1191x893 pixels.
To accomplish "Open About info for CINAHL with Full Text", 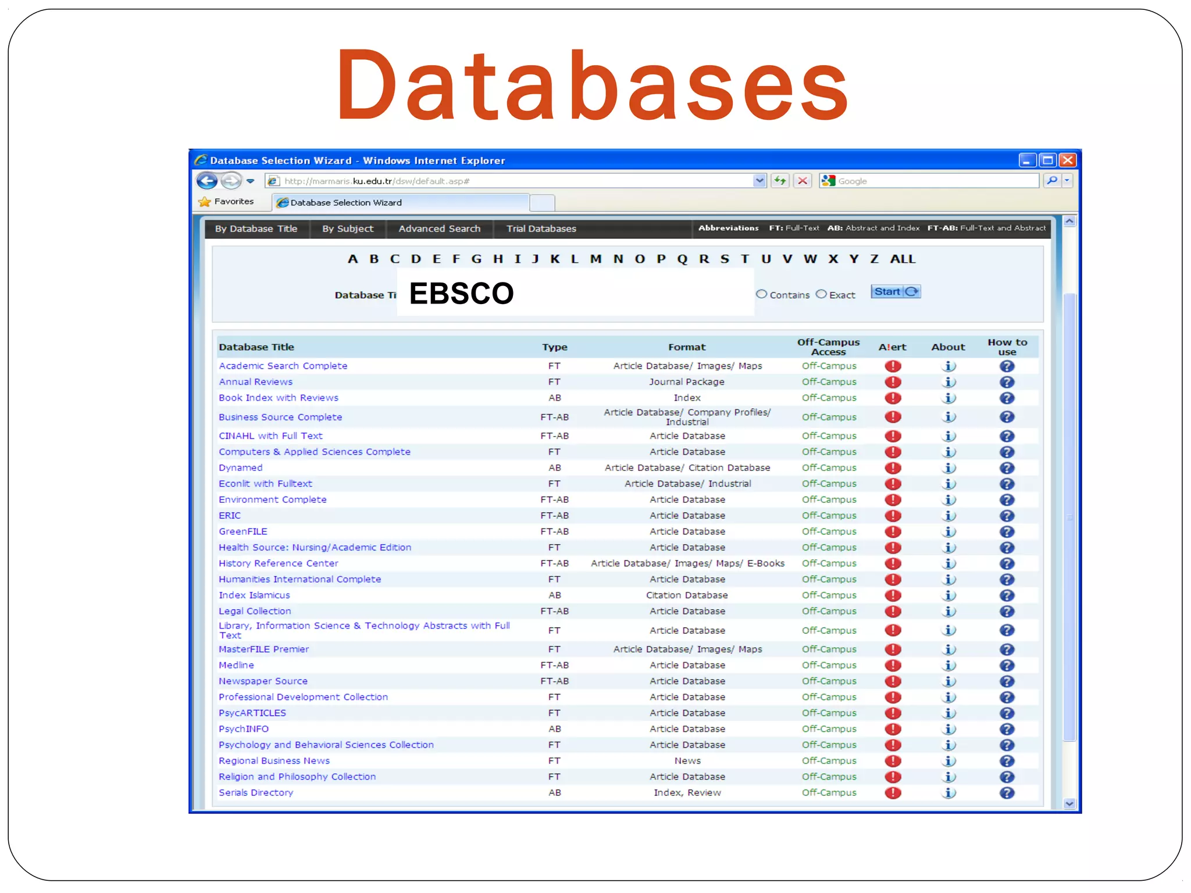I will tap(948, 436).
